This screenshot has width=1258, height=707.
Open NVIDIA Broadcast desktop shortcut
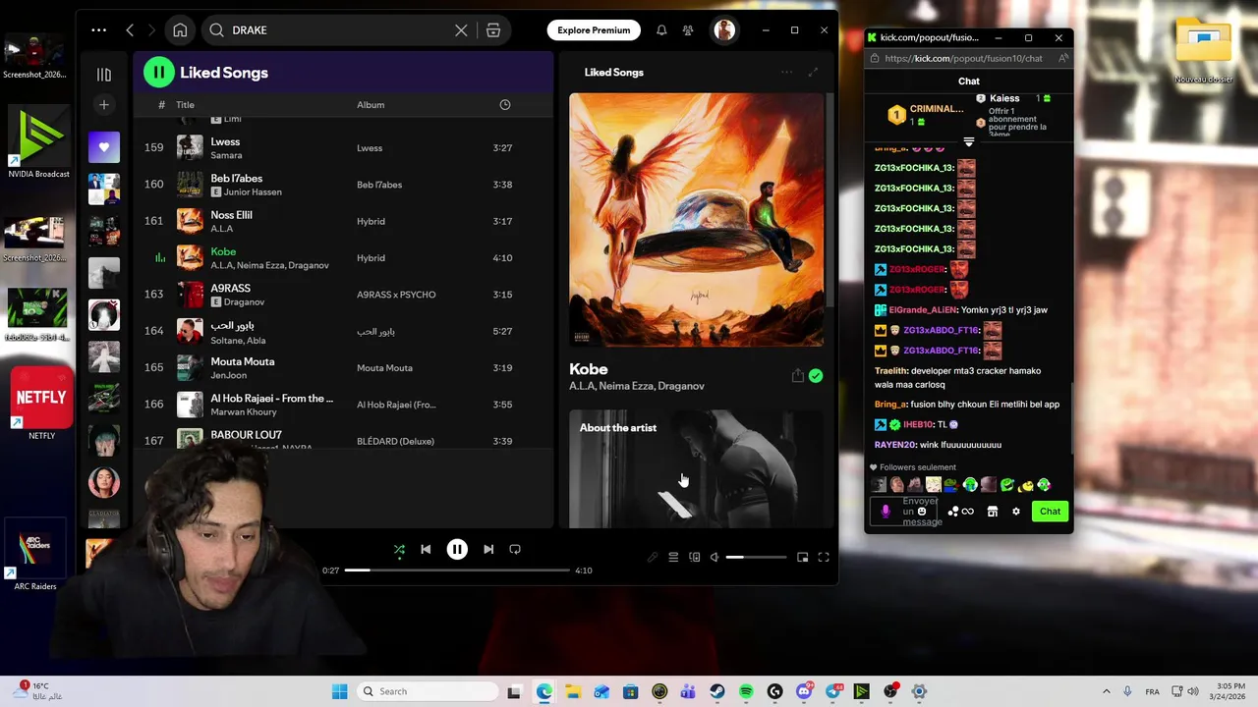point(38,142)
